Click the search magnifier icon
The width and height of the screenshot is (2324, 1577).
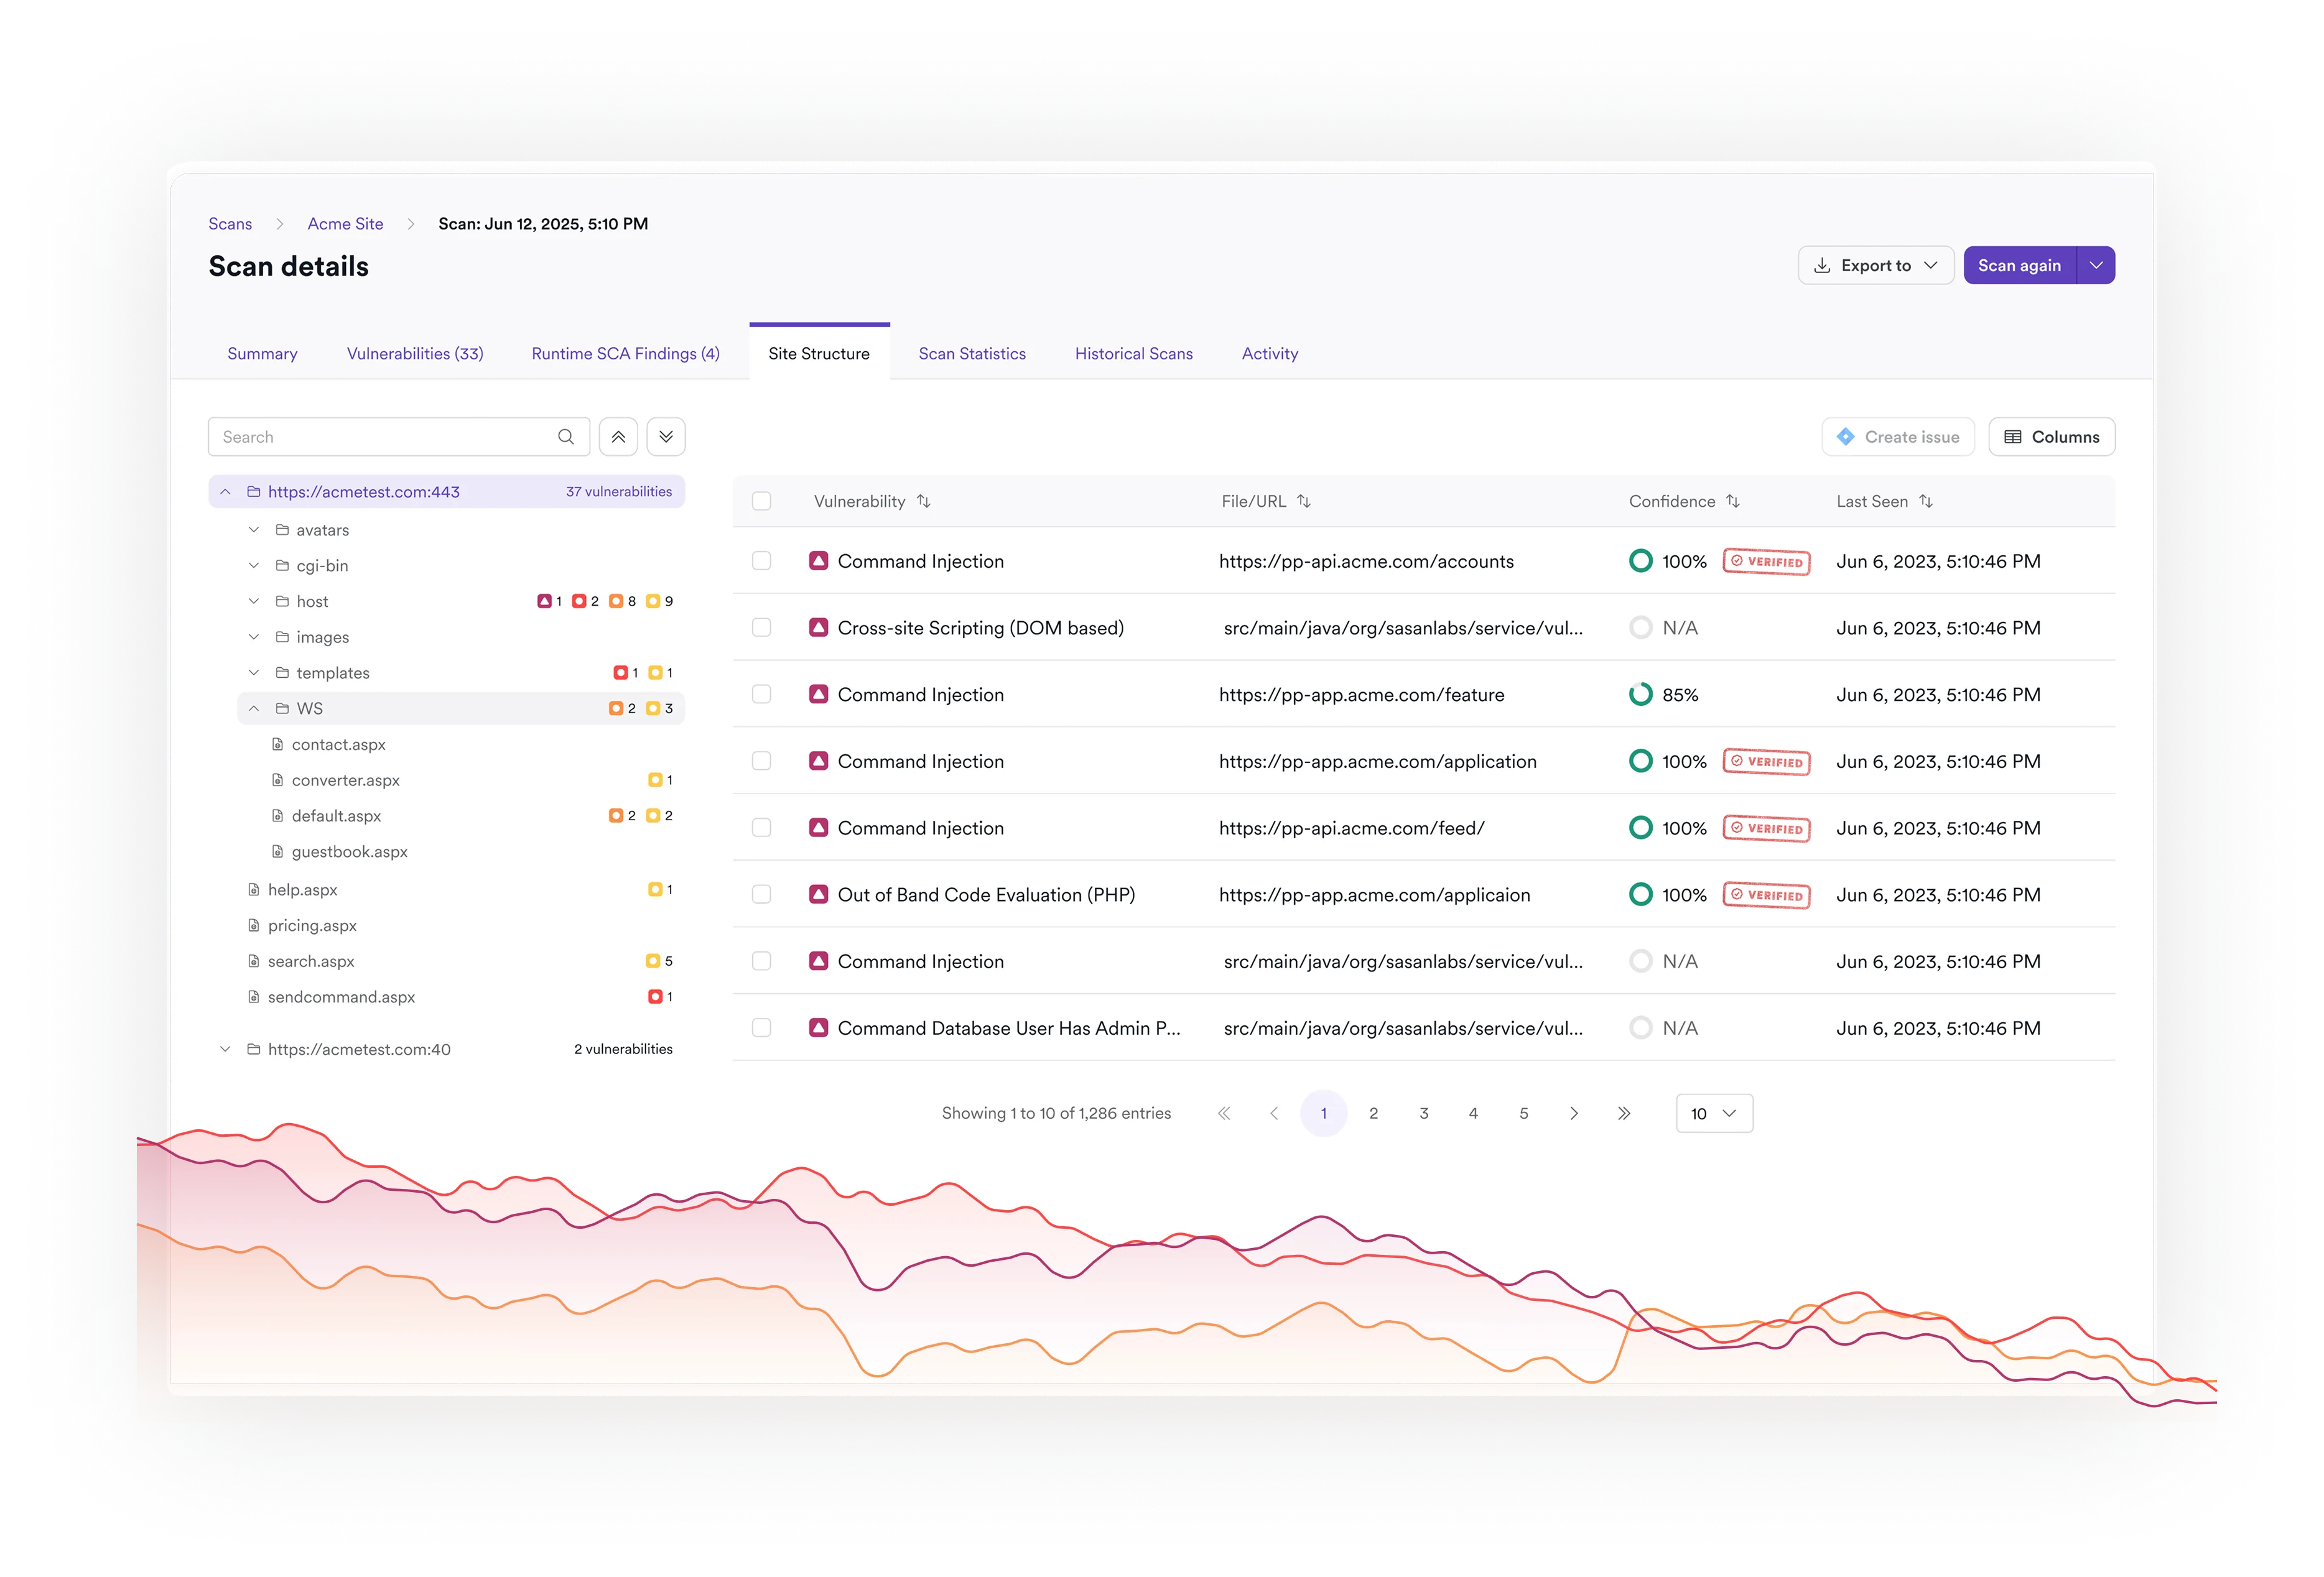click(x=566, y=437)
